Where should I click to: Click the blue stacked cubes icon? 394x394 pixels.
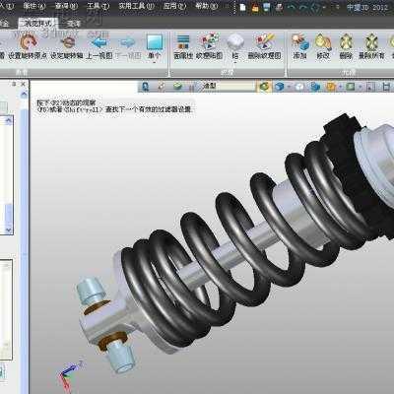tap(315, 87)
